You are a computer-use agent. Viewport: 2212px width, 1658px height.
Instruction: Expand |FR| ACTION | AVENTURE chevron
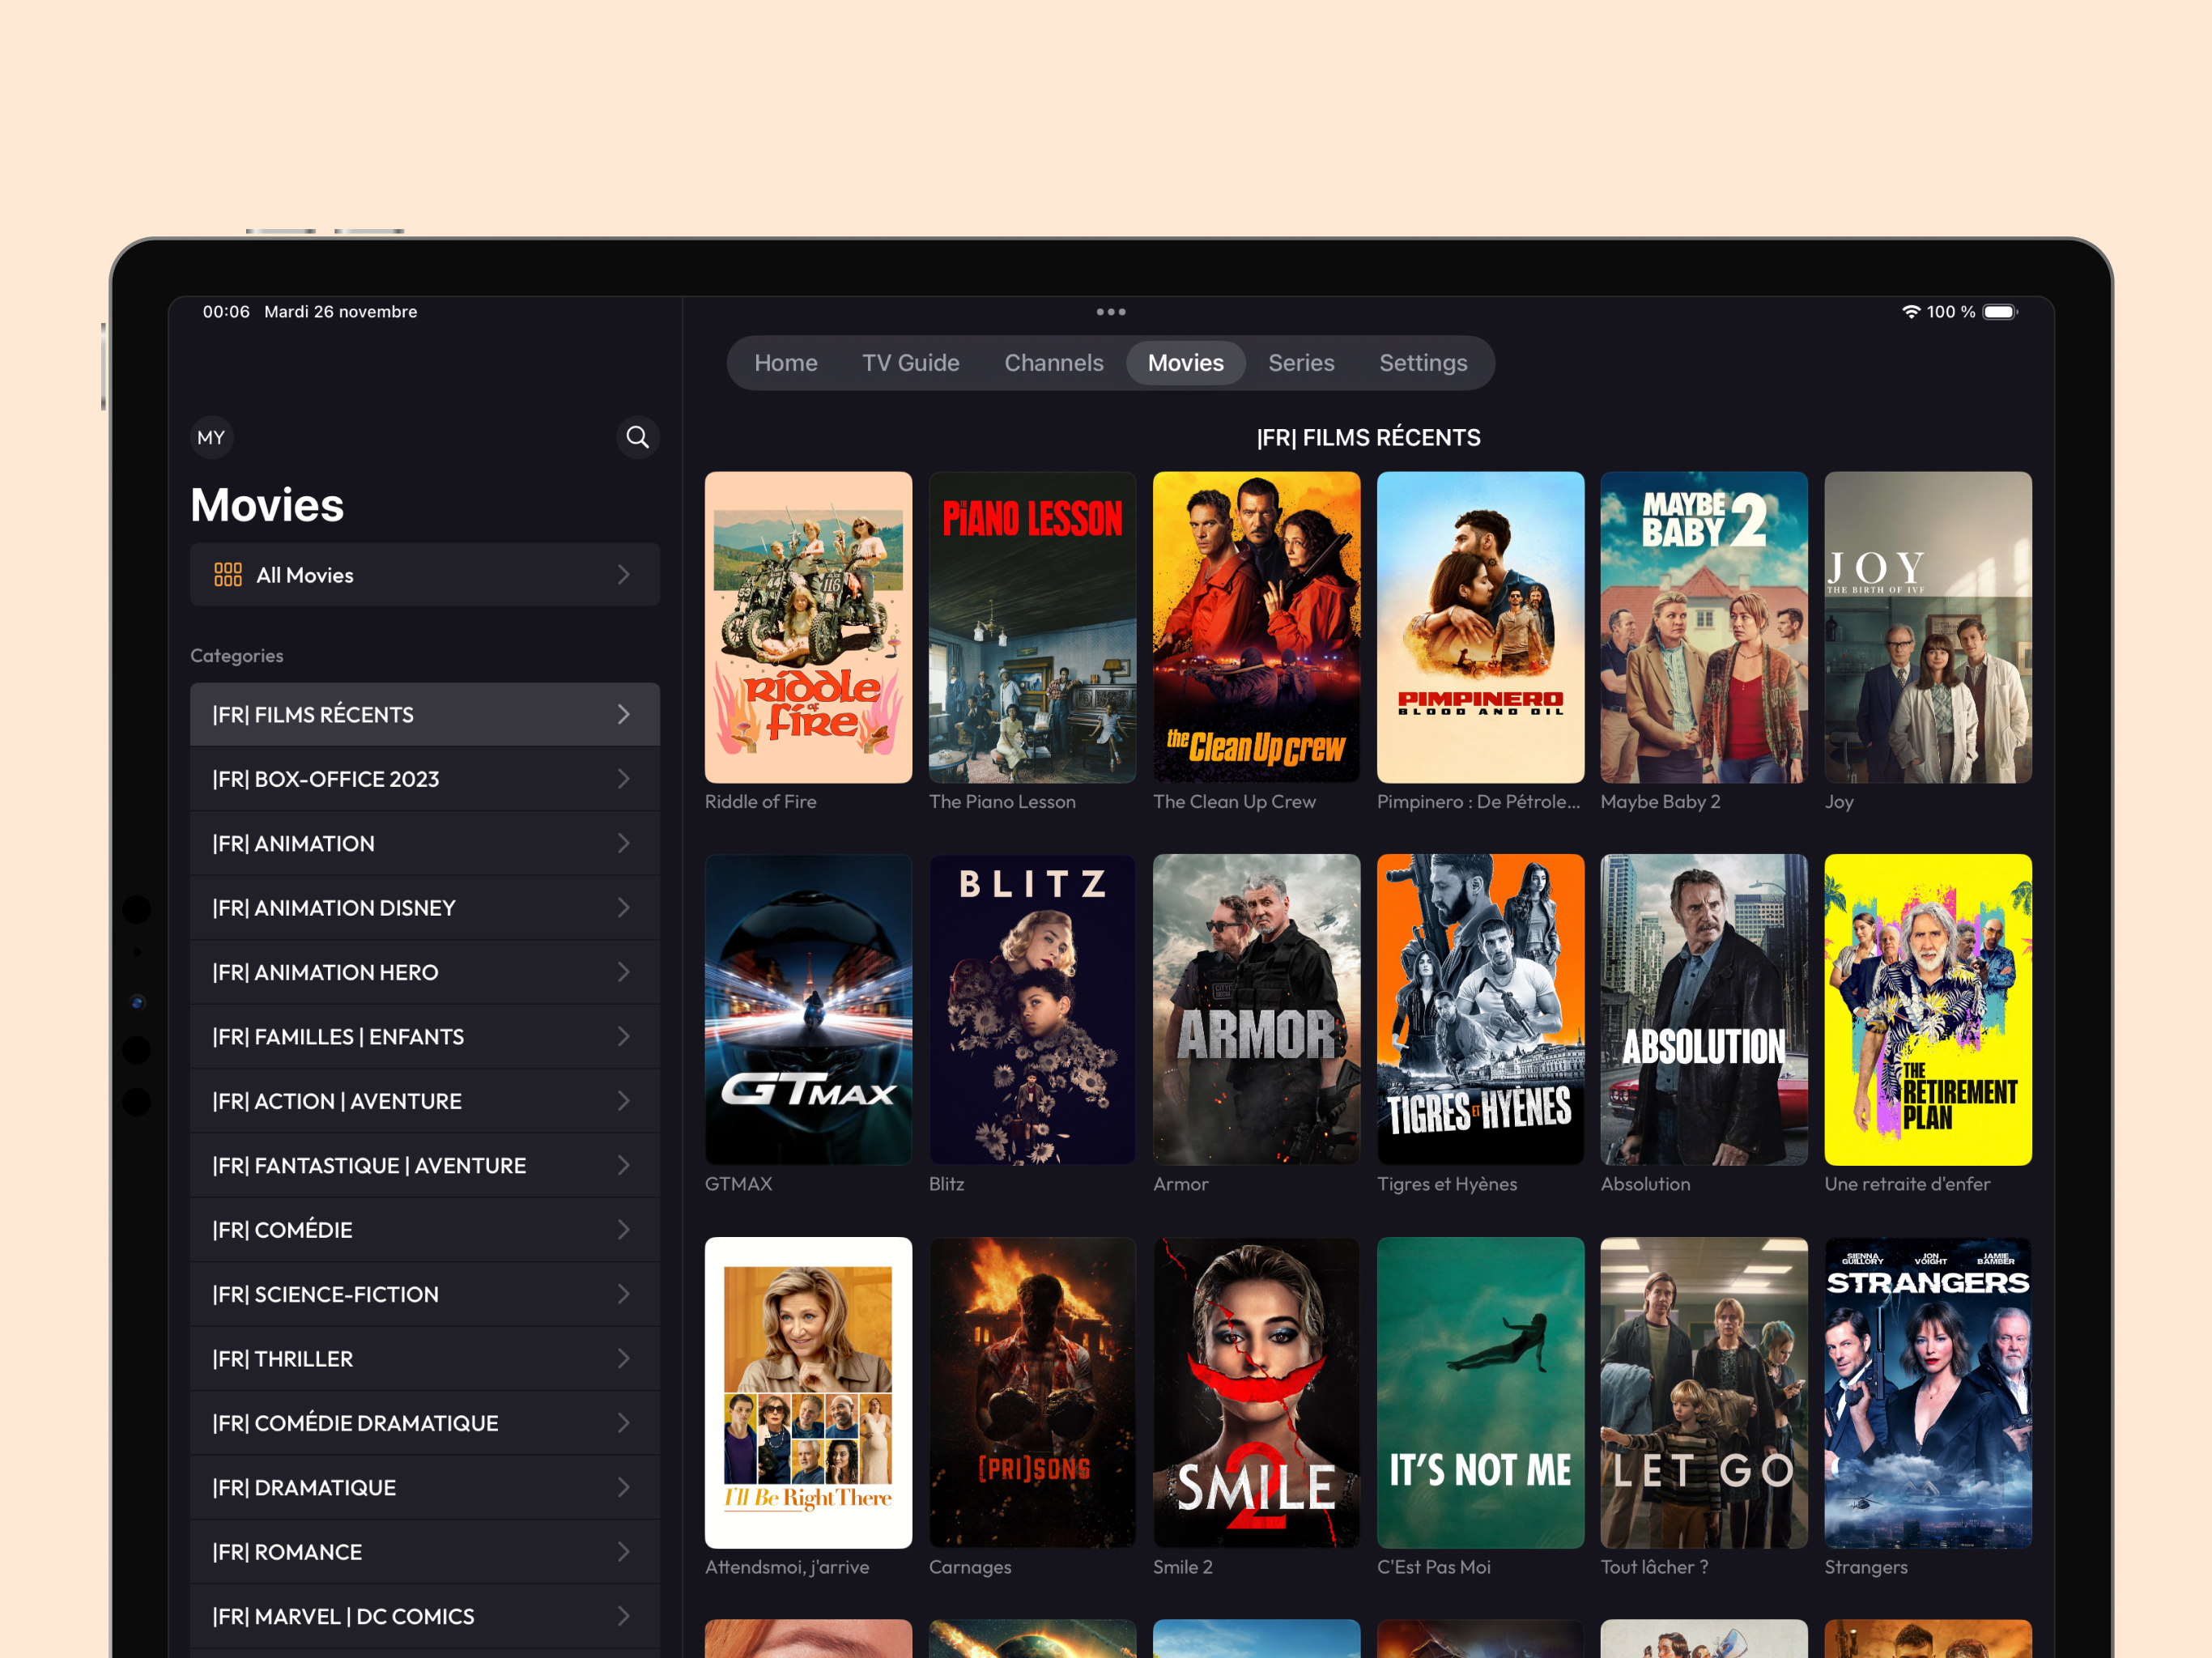(x=623, y=1101)
